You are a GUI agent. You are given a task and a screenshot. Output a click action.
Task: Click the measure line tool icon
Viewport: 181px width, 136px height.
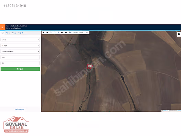pyautogui.click(x=66, y=33)
